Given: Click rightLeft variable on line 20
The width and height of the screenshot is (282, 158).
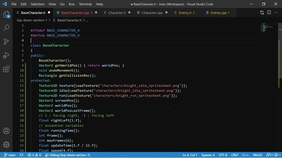Looking at the screenshot, I should [x=60, y=120].
